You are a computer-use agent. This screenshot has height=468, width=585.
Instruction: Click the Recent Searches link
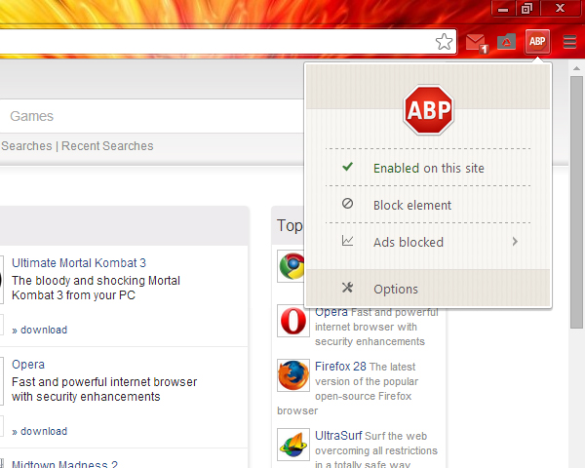(x=107, y=146)
